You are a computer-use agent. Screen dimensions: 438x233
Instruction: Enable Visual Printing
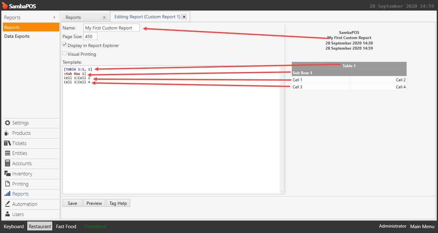(64, 53)
